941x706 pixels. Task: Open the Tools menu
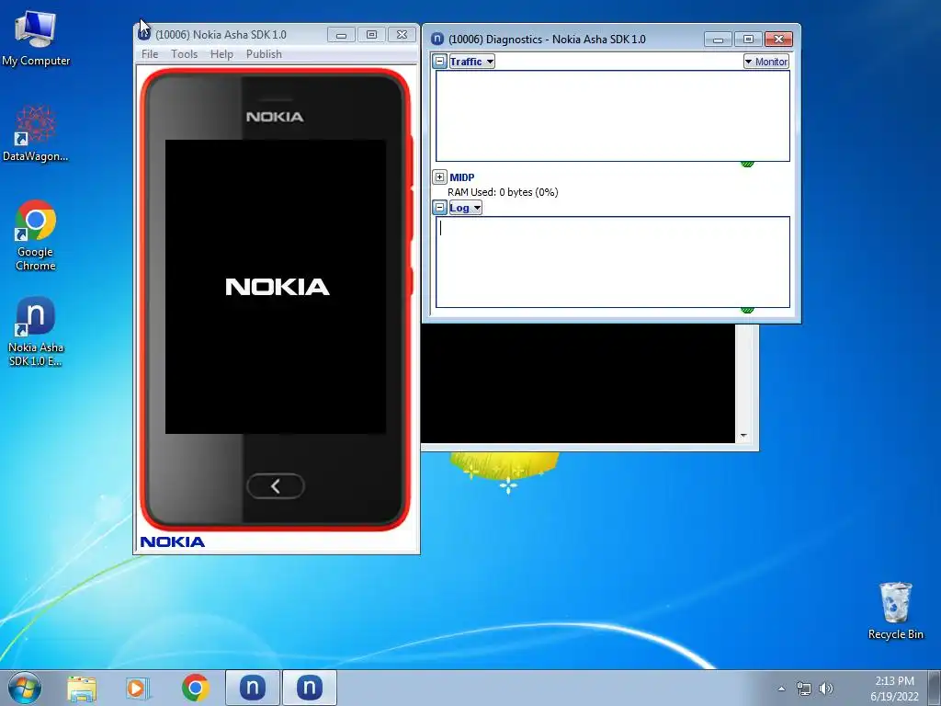coord(184,54)
